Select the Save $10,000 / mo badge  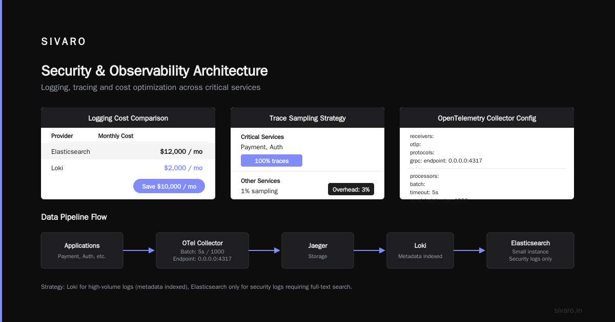pos(169,186)
